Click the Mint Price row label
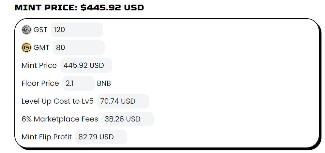Viewport: 325px width, 153px height. point(39,65)
